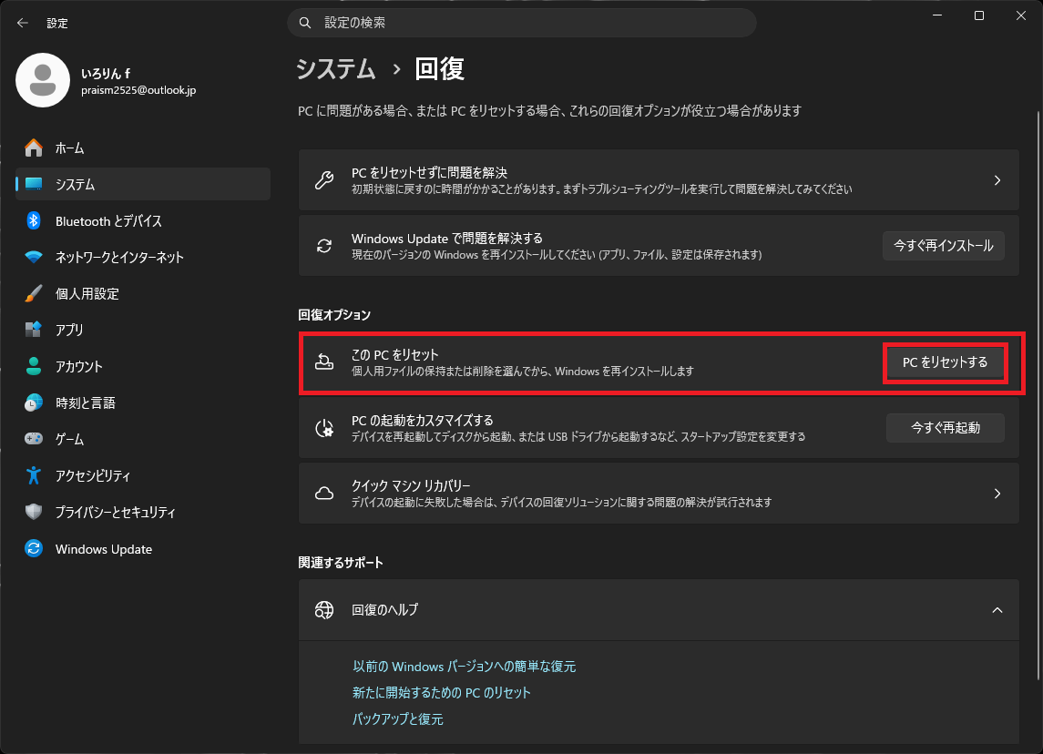Click the user profile avatar picture
1043x754 pixels.
pos(43,80)
